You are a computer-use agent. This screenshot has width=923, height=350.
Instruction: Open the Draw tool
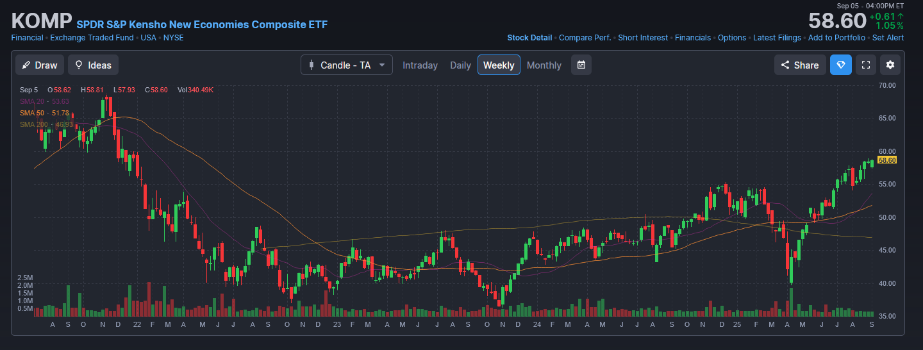(40, 65)
